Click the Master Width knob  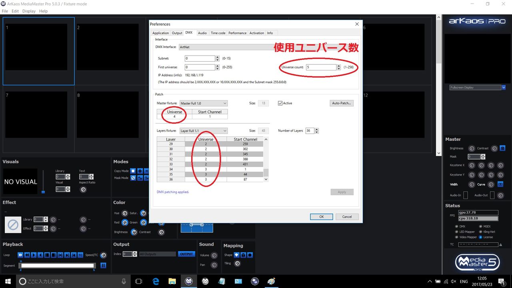tap(472, 184)
